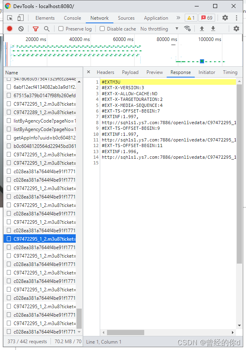Viewport: 246px width, 350px height.
Task: Check the box for 67515a379b0147f98fb260efd request
Action: (x=9, y=95)
